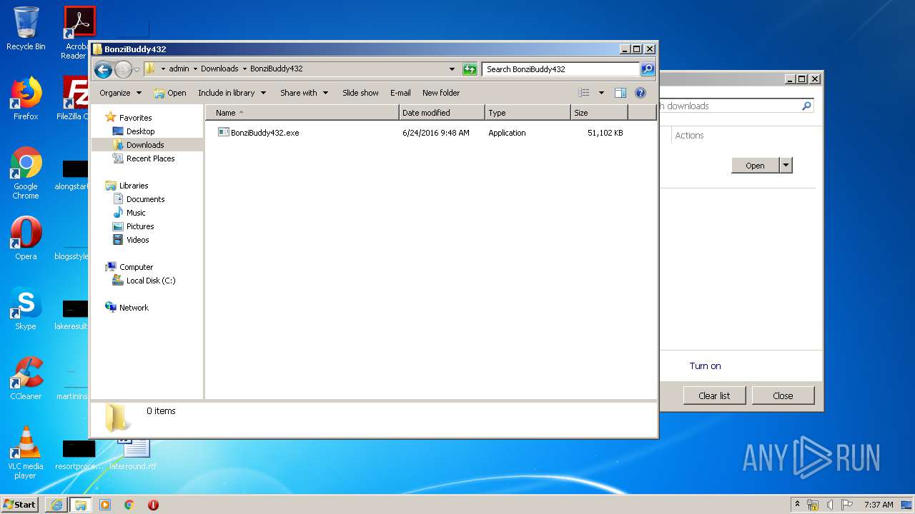Click the Opera taskbar icon
This screenshot has width=915, height=514.
[x=153, y=504]
